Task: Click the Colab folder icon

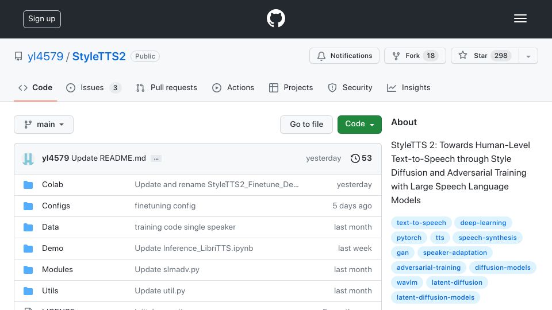Action: click(x=28, y=185)
